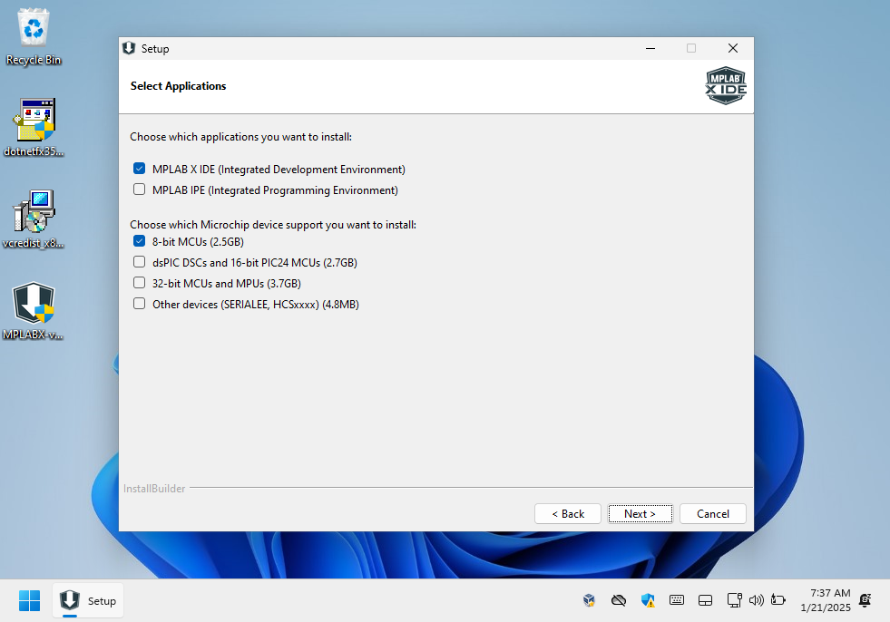890x622 pixels.
Task: Click the battery status tray icon
Action: click(778, 600)
